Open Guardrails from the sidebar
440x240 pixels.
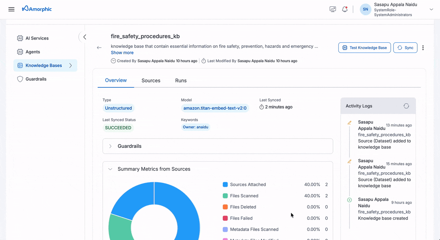click(36, 79)
